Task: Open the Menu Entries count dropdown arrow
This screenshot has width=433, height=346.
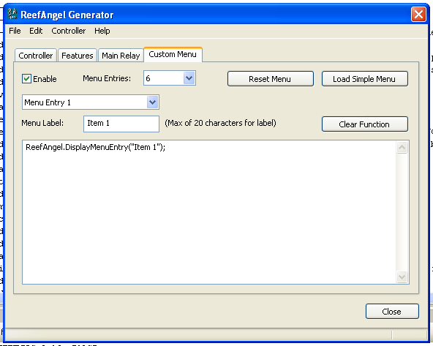Action: click(x=189, y=78)
